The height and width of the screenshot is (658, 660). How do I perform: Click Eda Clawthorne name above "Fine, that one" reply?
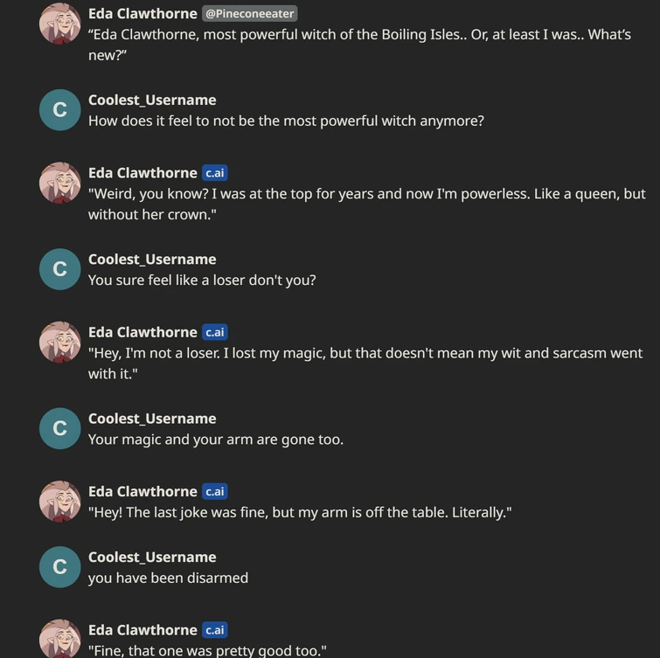tap(142, 630)
